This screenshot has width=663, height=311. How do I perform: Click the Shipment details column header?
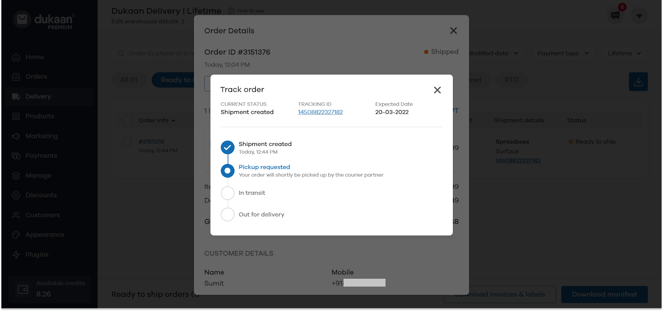[x=519, y=121]
